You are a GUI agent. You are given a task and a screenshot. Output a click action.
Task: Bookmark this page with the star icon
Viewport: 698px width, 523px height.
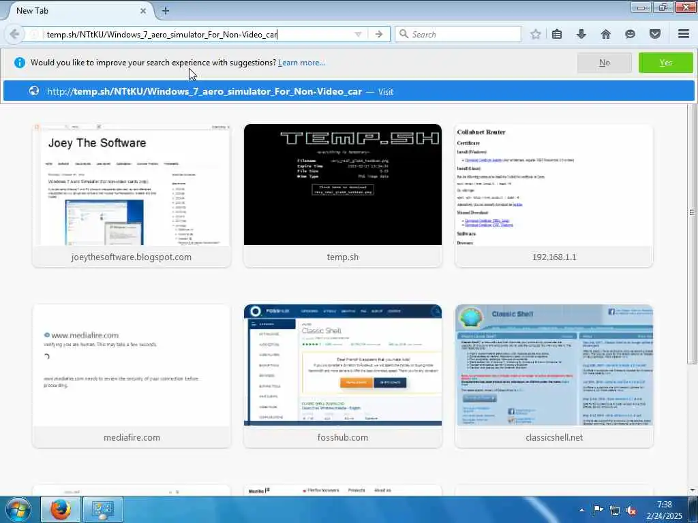(536, 34)
